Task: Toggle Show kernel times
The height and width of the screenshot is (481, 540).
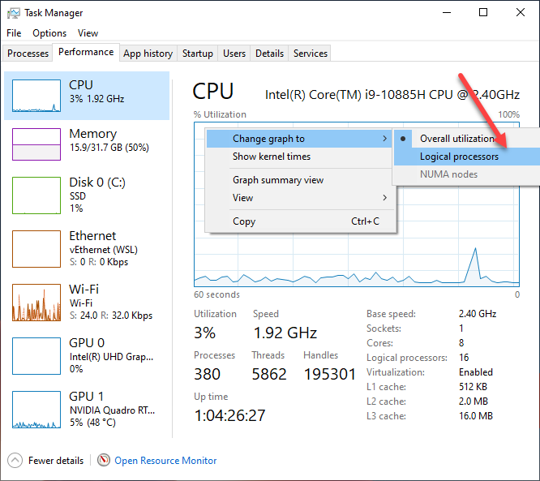Action: coord(299,157)
